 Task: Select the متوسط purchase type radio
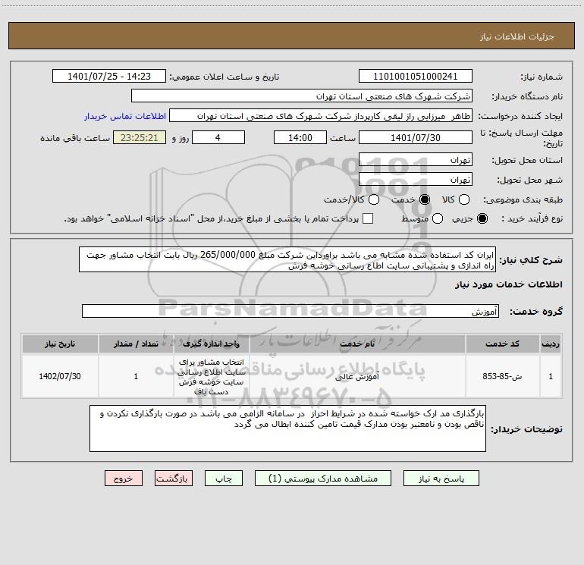[438, 218]
